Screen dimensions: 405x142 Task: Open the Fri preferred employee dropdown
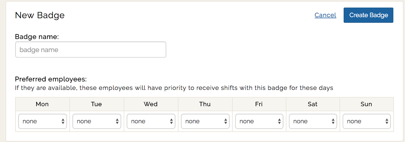coord(259,121)
